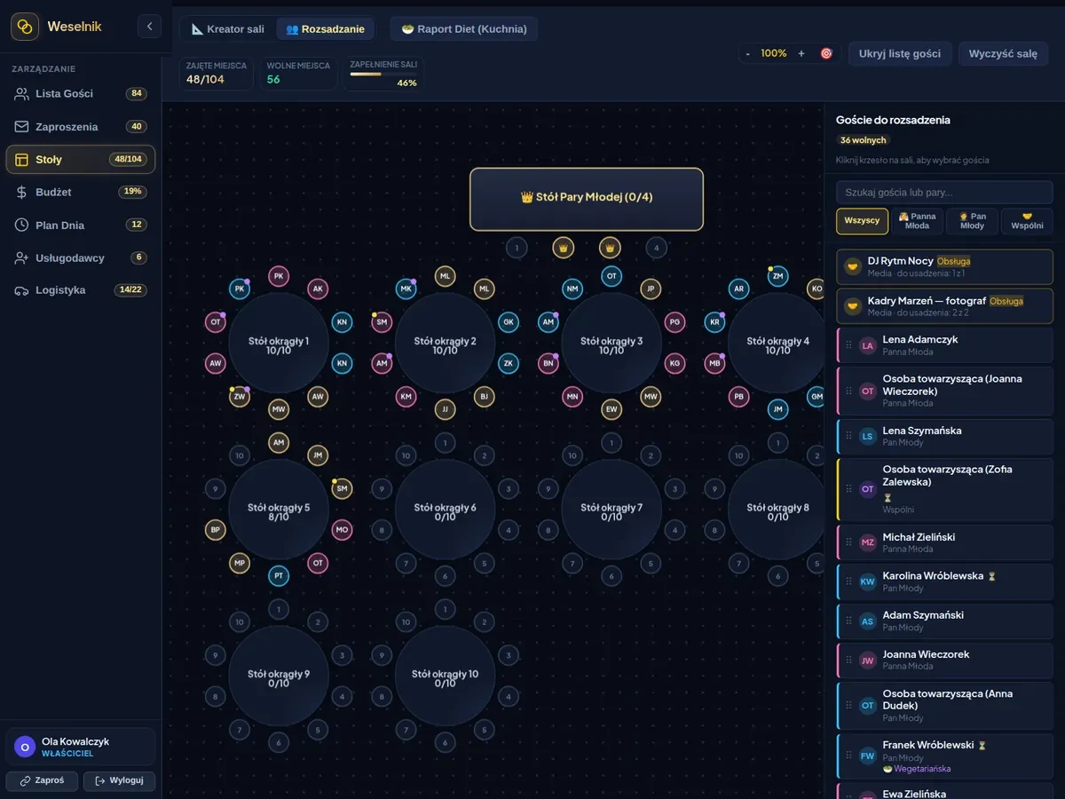Click the clock icon beside Plan Dnia
The height and width of the screenshot is (799, 1065).
[22, 225]
